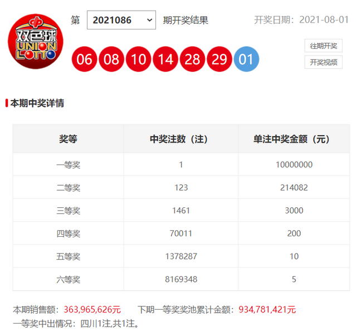Click the Union Lotto logo
Image resolution: width=362 pixels, height=333 pixels.
(x=35, y=40)
